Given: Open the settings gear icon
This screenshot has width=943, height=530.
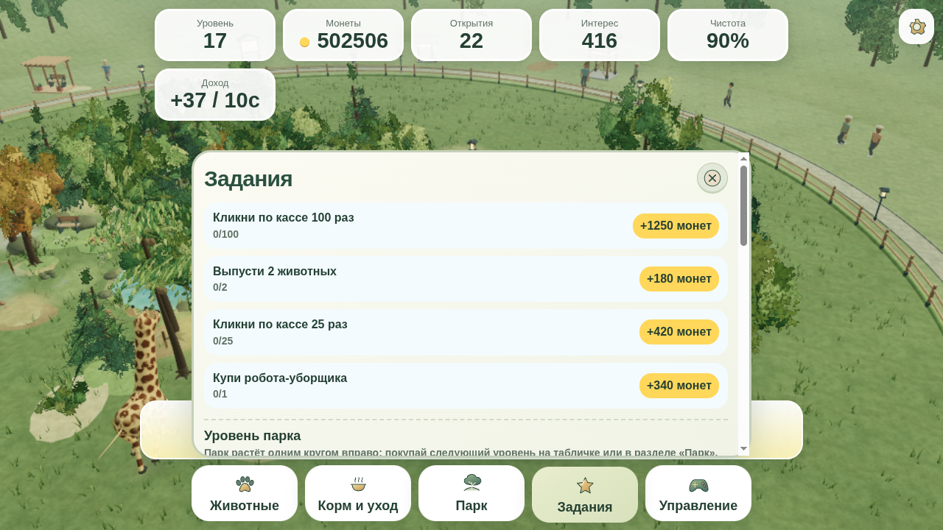Looking at the screenshot, I should (x=916, y=26).
